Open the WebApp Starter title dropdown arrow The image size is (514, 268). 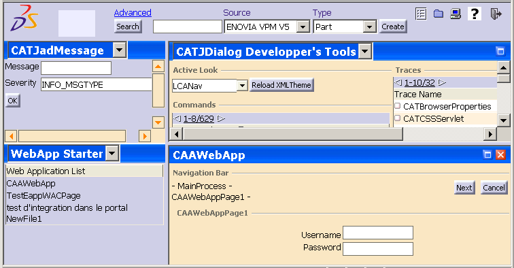[x=112, y=153]
